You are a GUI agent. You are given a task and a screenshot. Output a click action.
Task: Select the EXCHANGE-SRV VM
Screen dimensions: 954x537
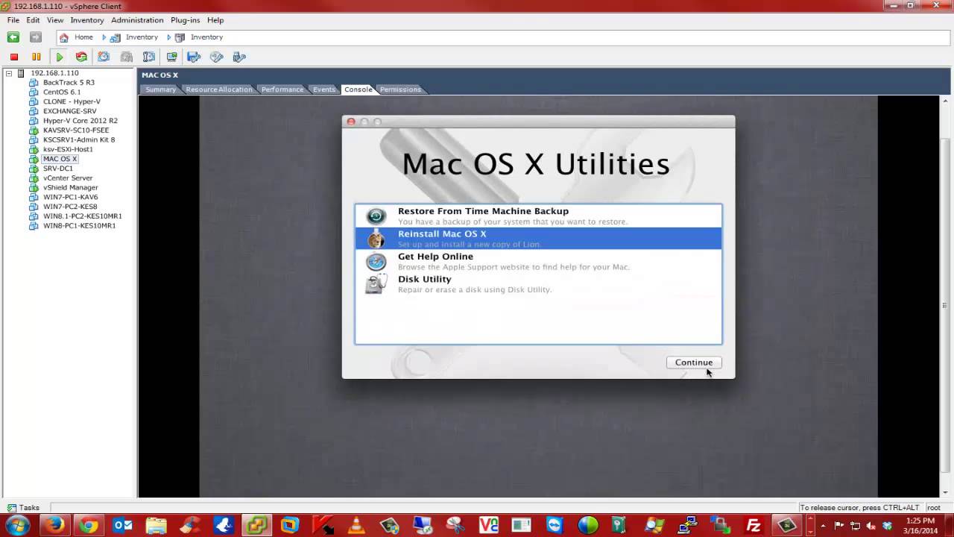coord(69,111)
